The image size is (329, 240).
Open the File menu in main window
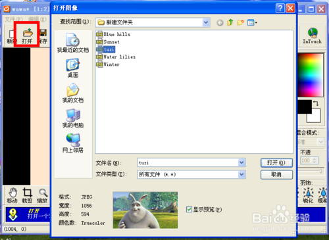coord(13,19)
